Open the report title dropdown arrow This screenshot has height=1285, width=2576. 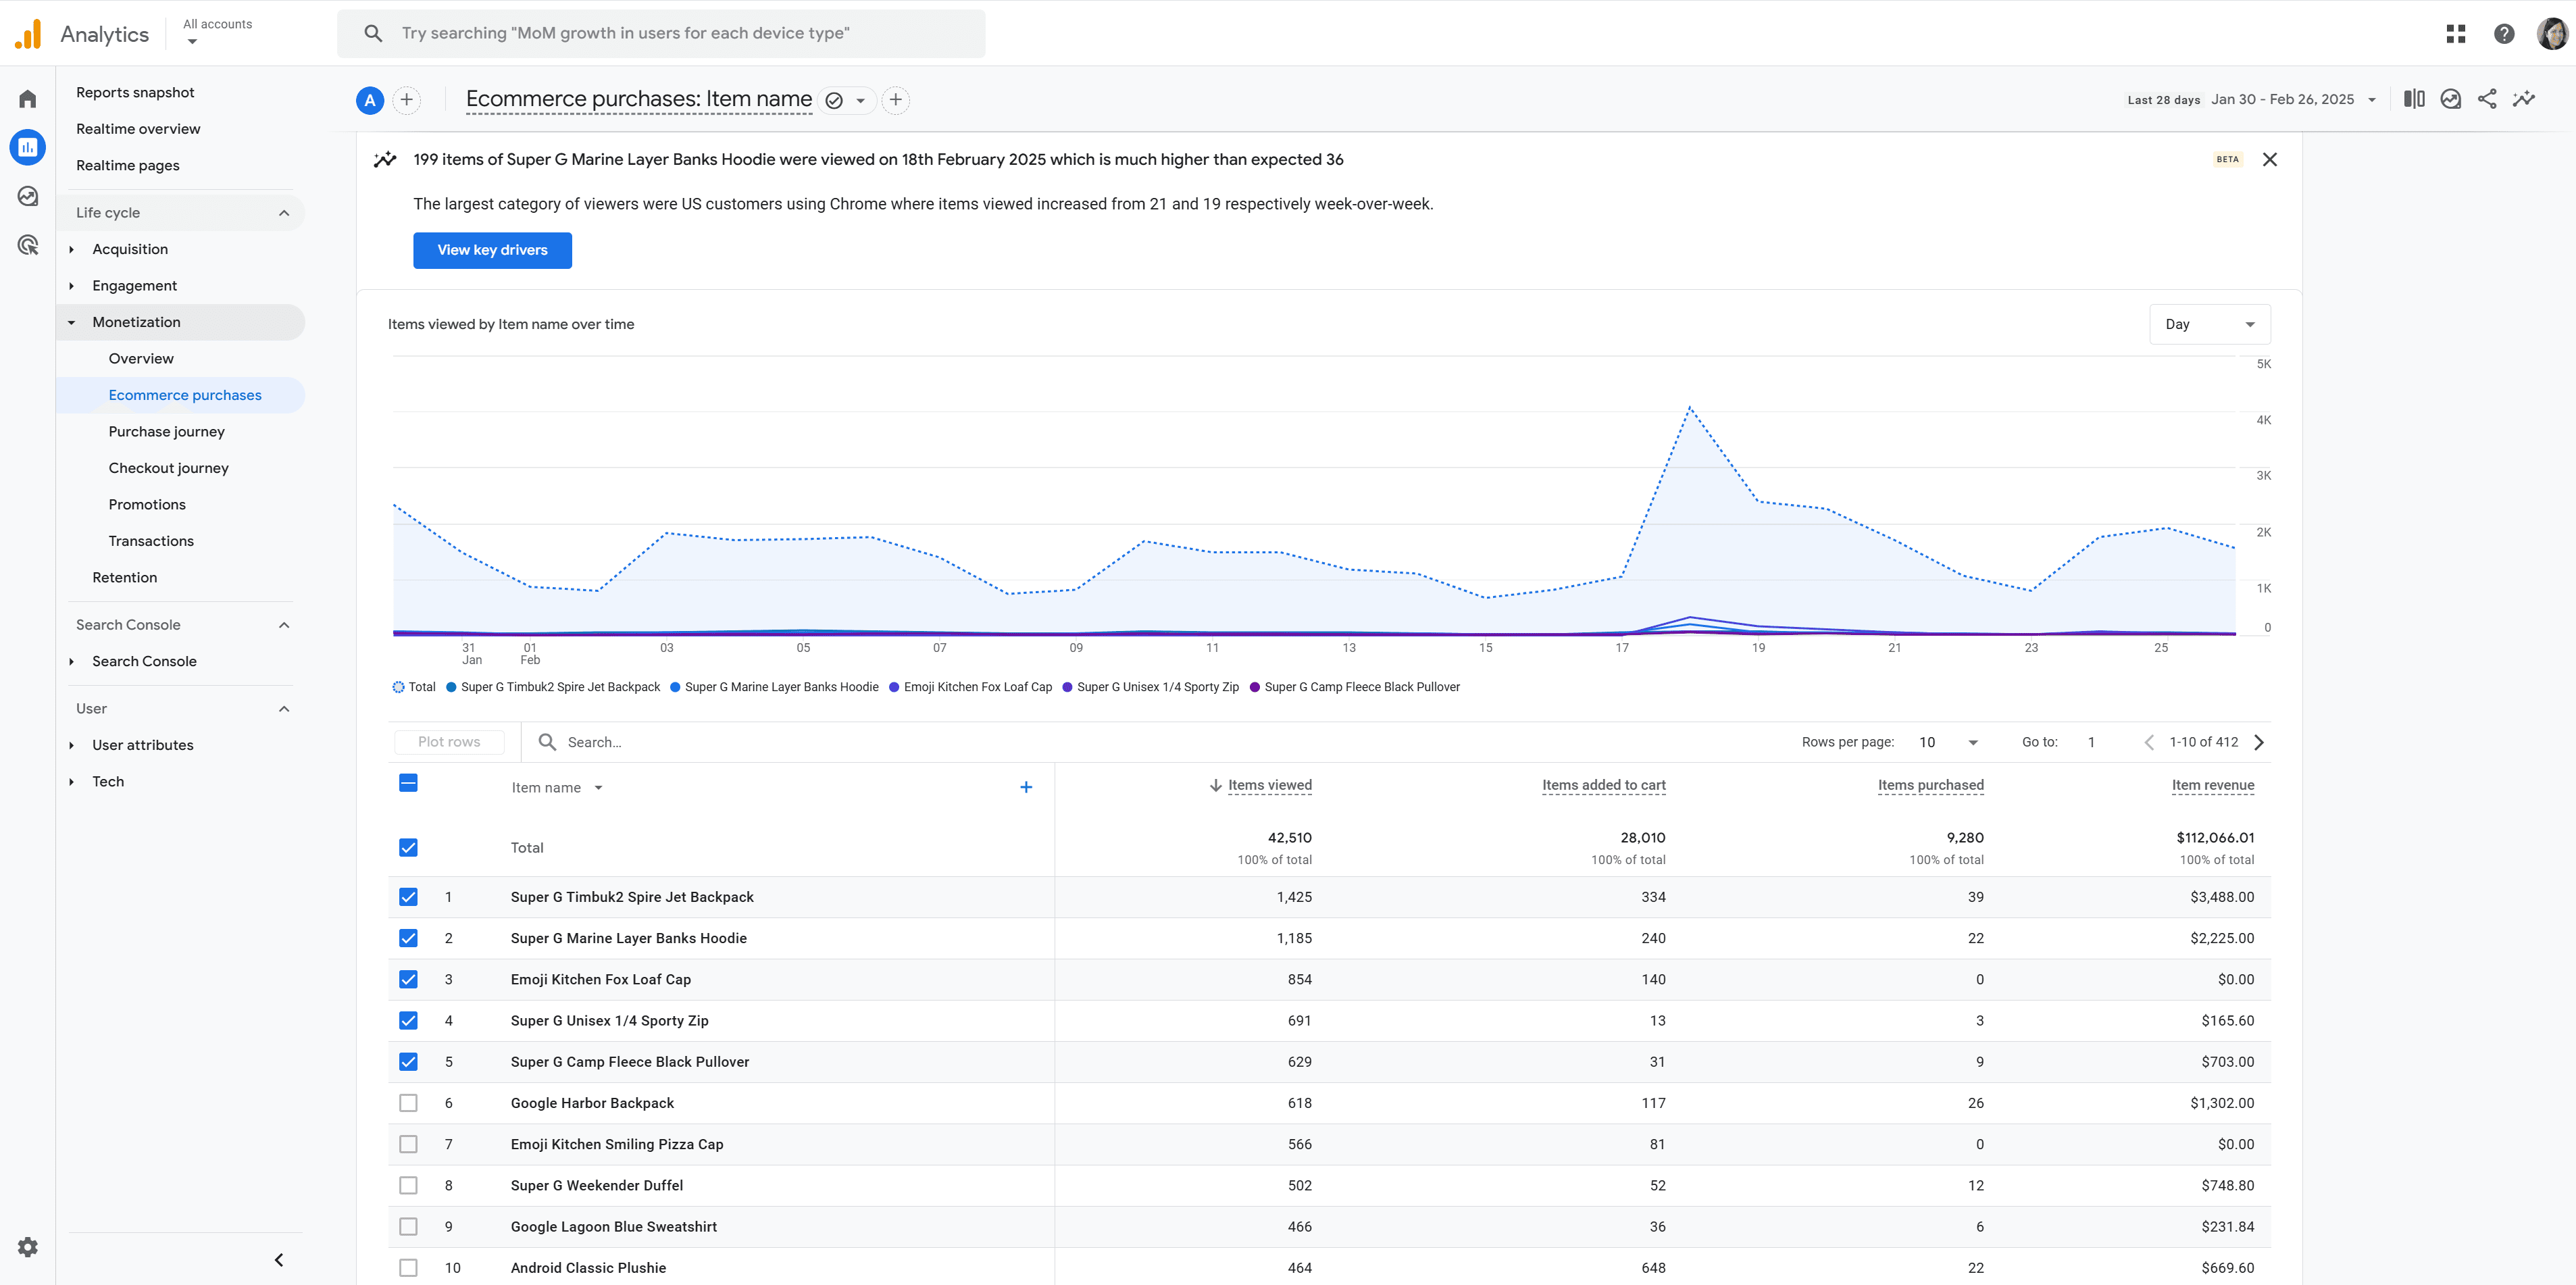(861, 100)
